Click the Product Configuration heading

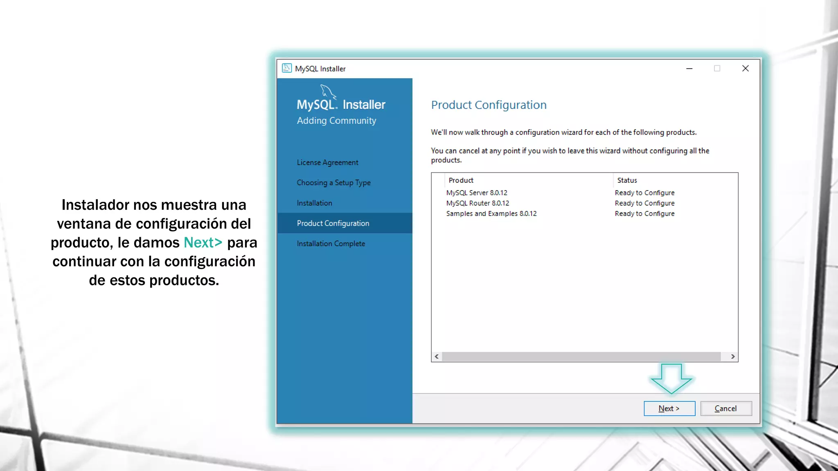[x=489, y=105]
